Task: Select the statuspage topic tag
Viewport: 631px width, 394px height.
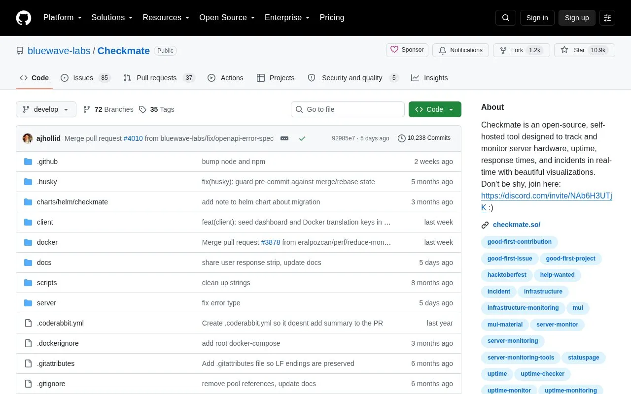Action: coord(584,358)
